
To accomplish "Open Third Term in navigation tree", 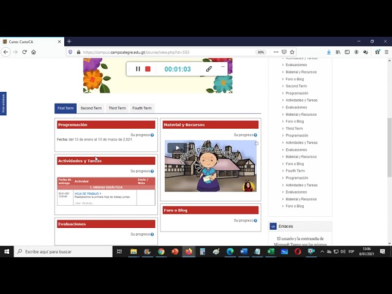I will pos(294,129).
